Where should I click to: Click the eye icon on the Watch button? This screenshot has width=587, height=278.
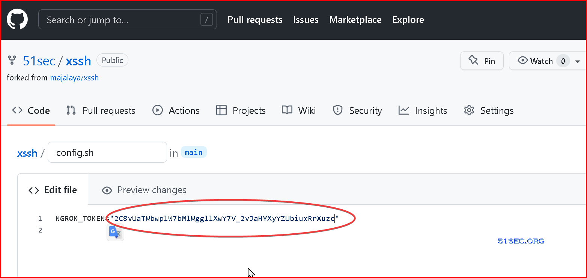click(522, 60)
